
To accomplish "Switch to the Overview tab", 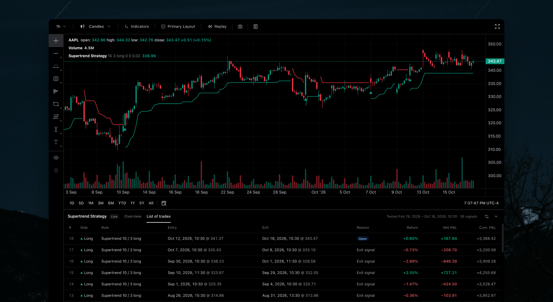I will (133, 216).
